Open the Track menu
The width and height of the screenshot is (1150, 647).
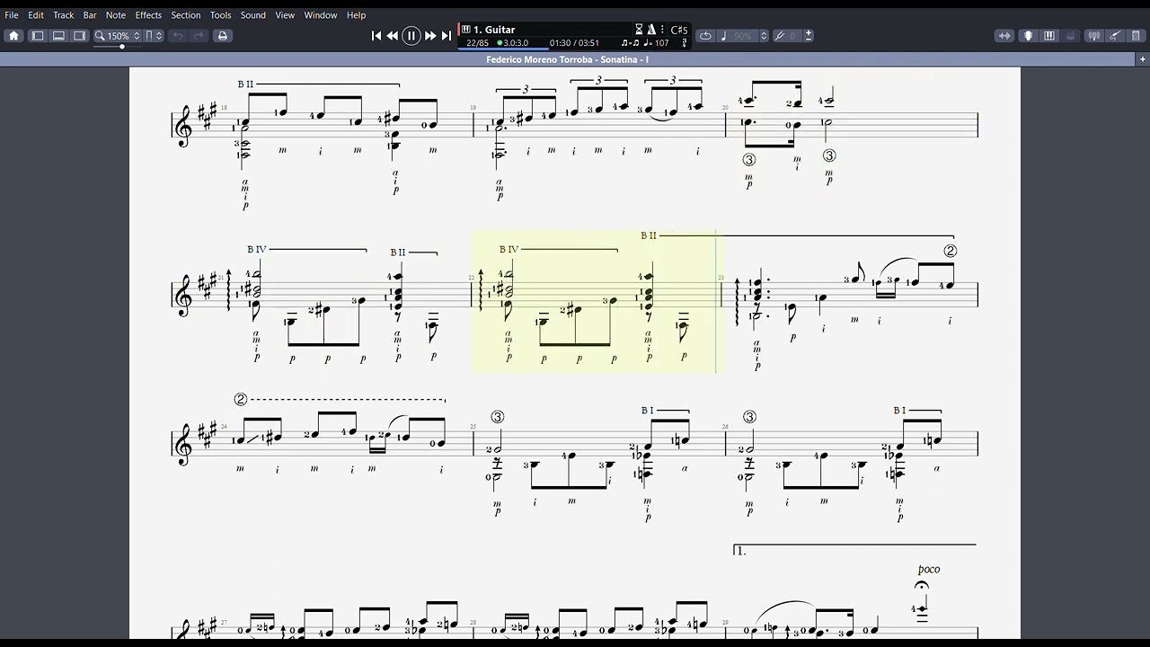(64, 15)
